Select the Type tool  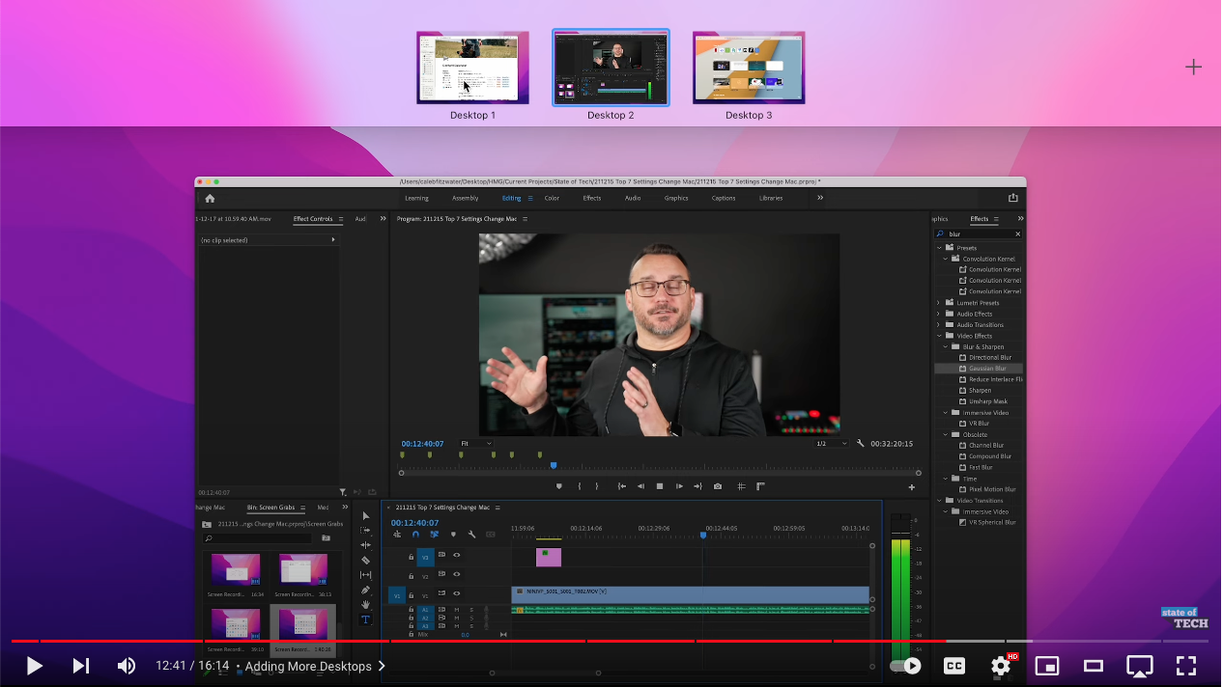365,619
